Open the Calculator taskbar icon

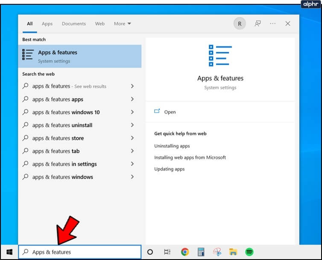pos(201,252)
